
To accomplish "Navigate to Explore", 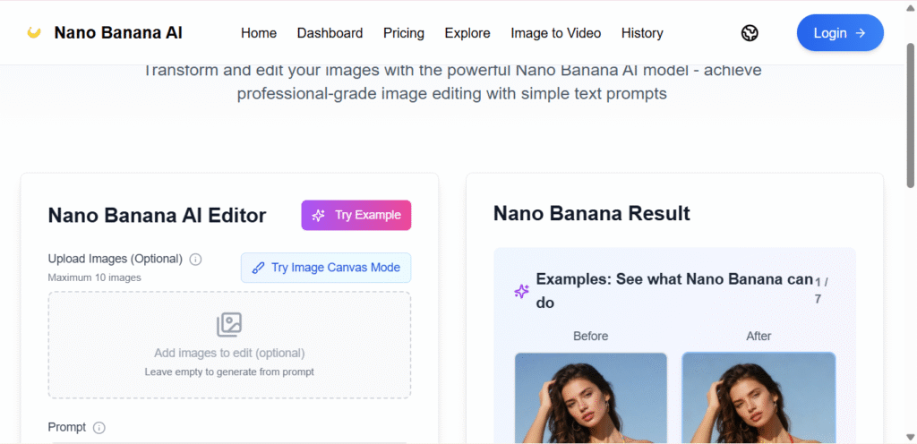I will (x=467, y=33).
